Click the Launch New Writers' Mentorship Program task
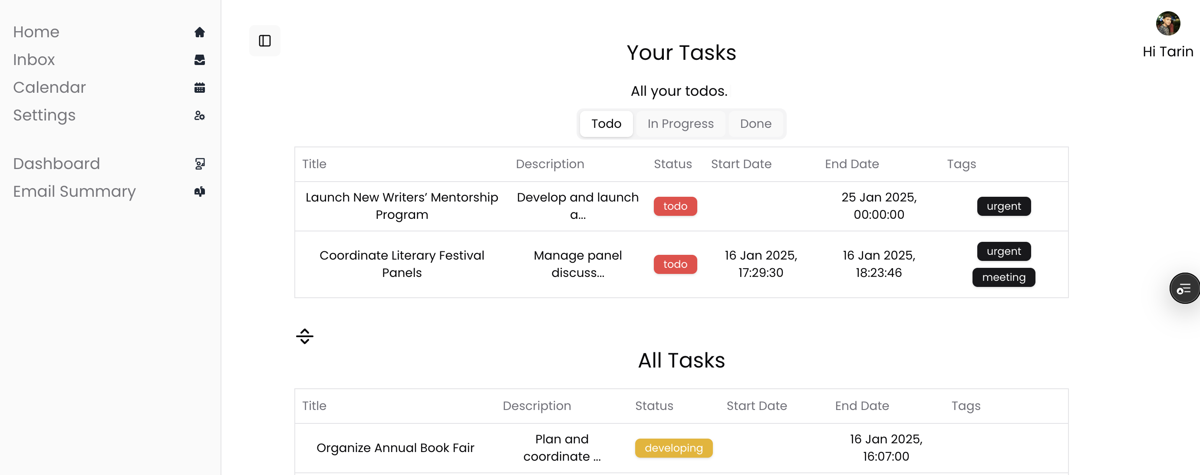The image size is (1200, 475). pyautogui.click(x=402, y=206)
